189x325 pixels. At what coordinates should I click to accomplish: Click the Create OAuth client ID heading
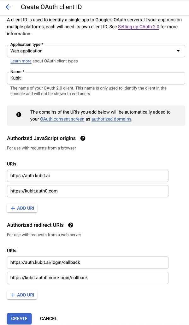click(x=51, y=7)
